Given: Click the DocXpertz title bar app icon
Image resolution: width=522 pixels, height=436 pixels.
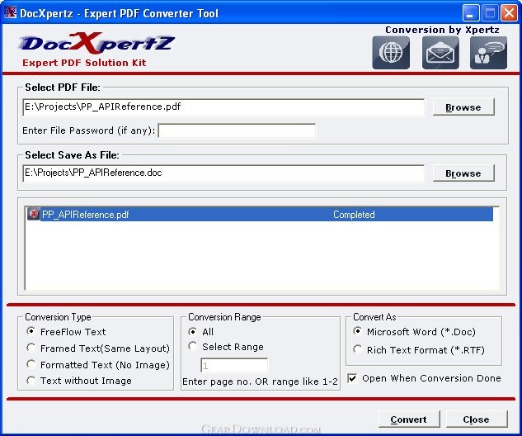Looking at the screenshot, I should pyautogui.click(x=12, y=13).
